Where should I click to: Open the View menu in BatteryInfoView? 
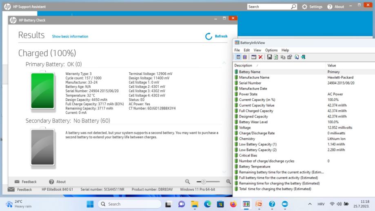(257, 50)
